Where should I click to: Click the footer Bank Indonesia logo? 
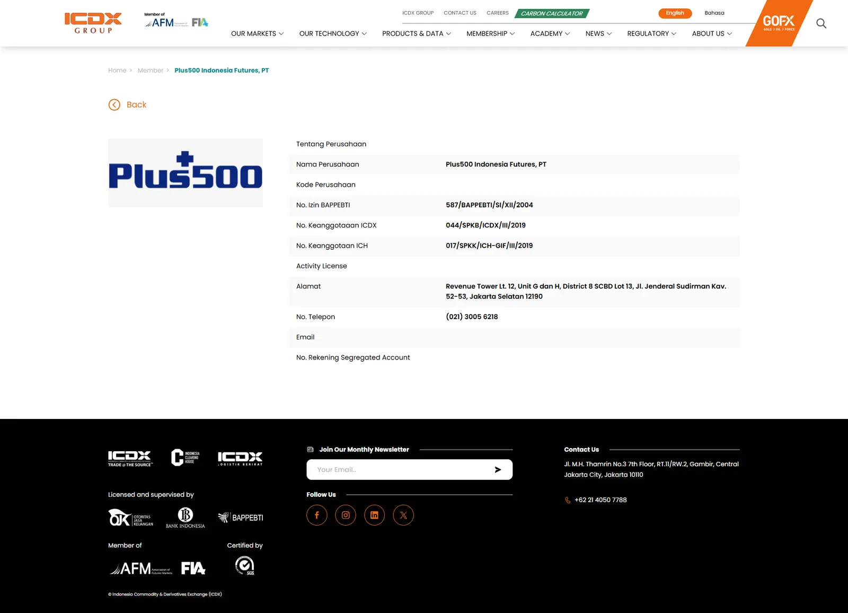point(185,518)
